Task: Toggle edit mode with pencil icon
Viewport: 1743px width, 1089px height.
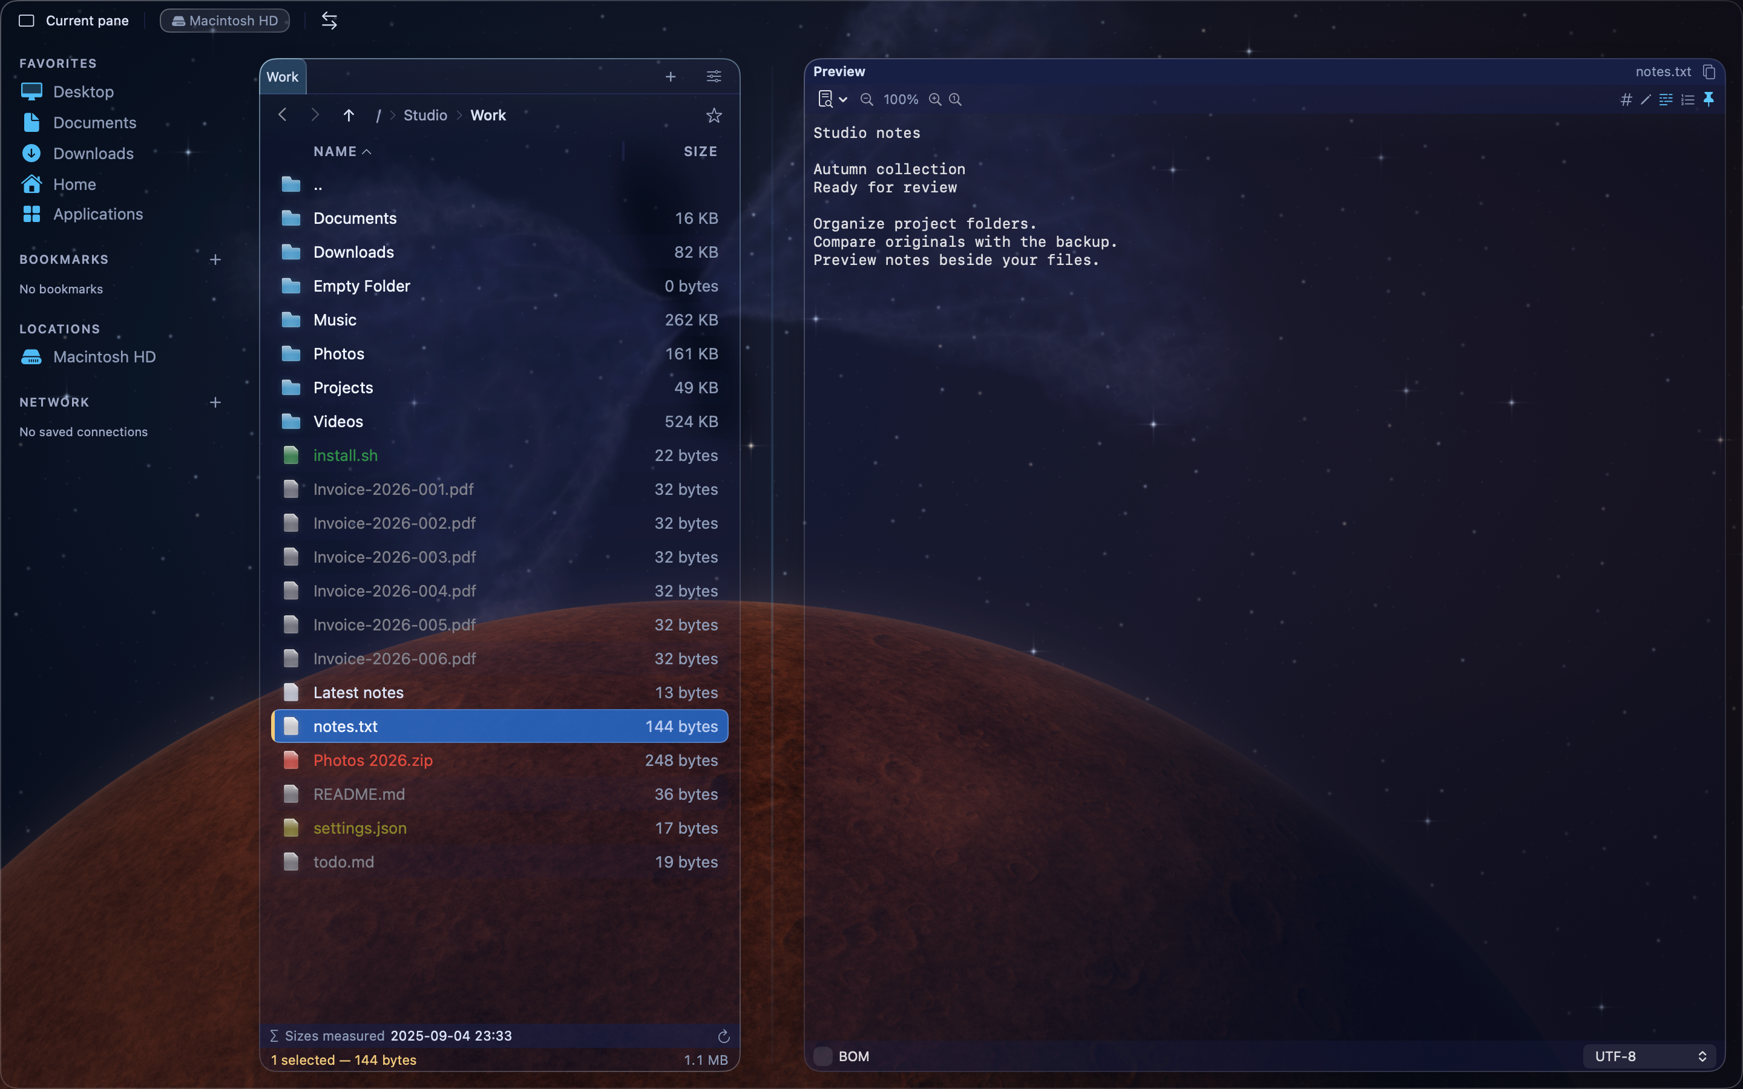Action: coord(1646,99)
